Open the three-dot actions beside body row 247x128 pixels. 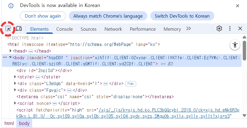point(5,57)
